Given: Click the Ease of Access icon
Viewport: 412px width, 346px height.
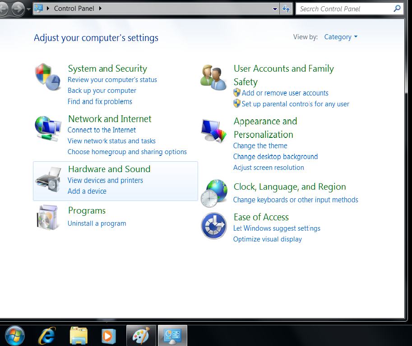Looking at the screenshot, I should click(213, 226).
